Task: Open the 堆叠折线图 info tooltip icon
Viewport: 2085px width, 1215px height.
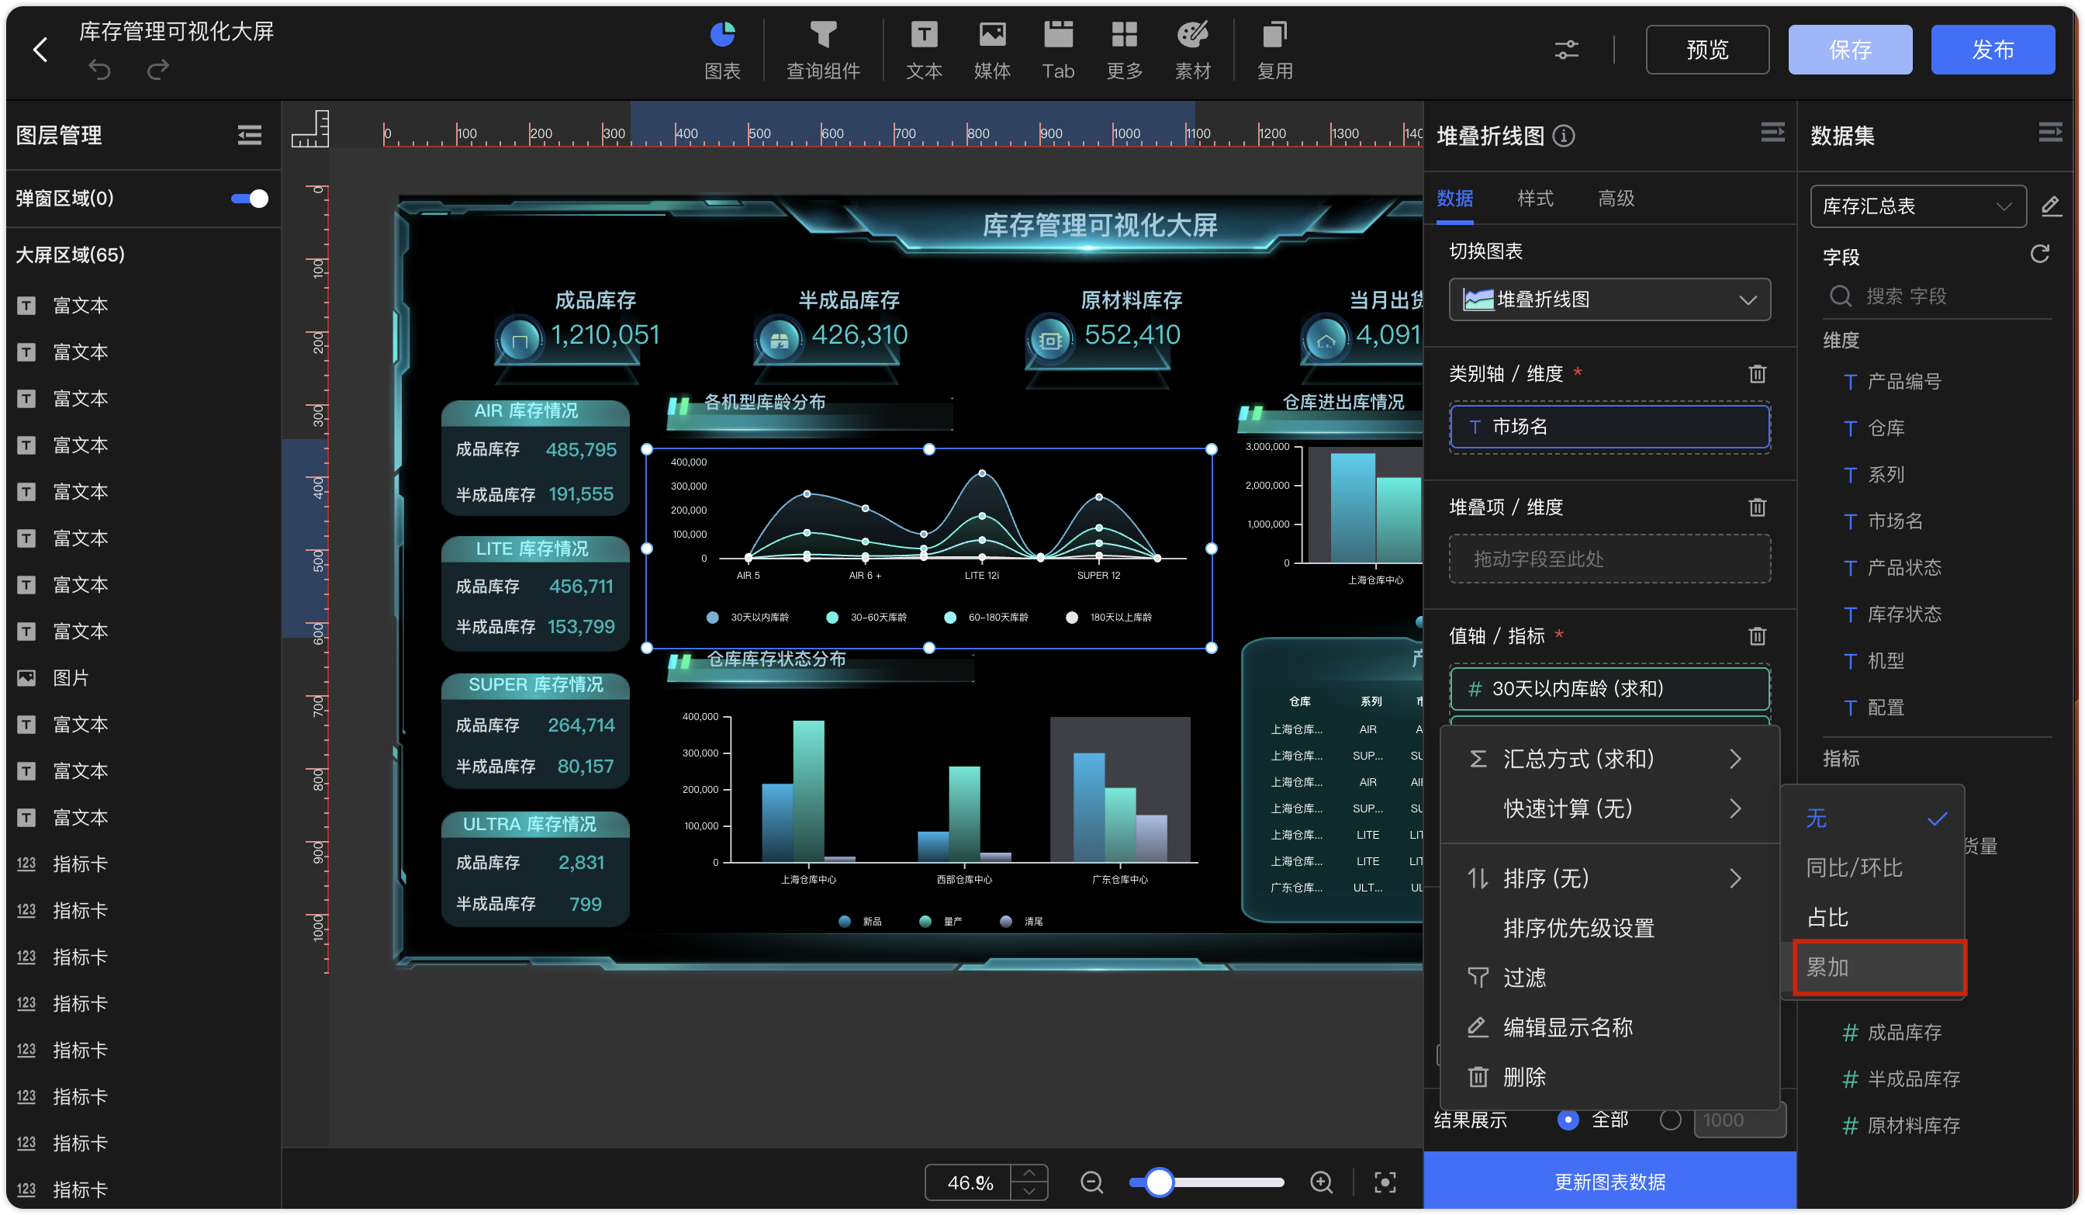Action: point(1564,135)
